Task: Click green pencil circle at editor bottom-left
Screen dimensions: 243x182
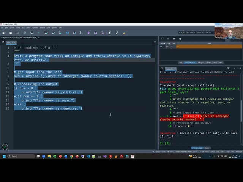Action: pyautogui.click(x=5, y=147)
